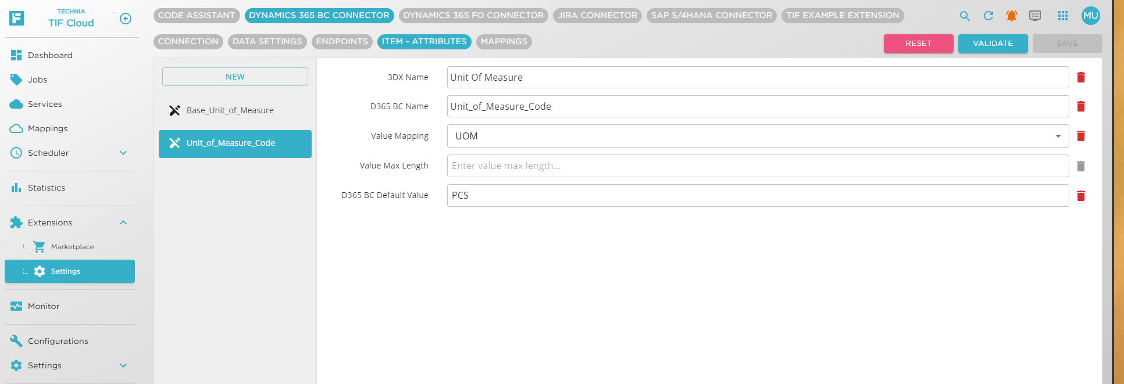Collapse the Extensions sidebar section
The image size is (1124, 384).
tap(123, 222)
